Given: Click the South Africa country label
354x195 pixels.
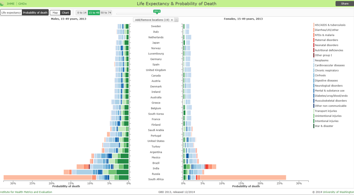Looking at the screenshot, I should pos(156,179).
